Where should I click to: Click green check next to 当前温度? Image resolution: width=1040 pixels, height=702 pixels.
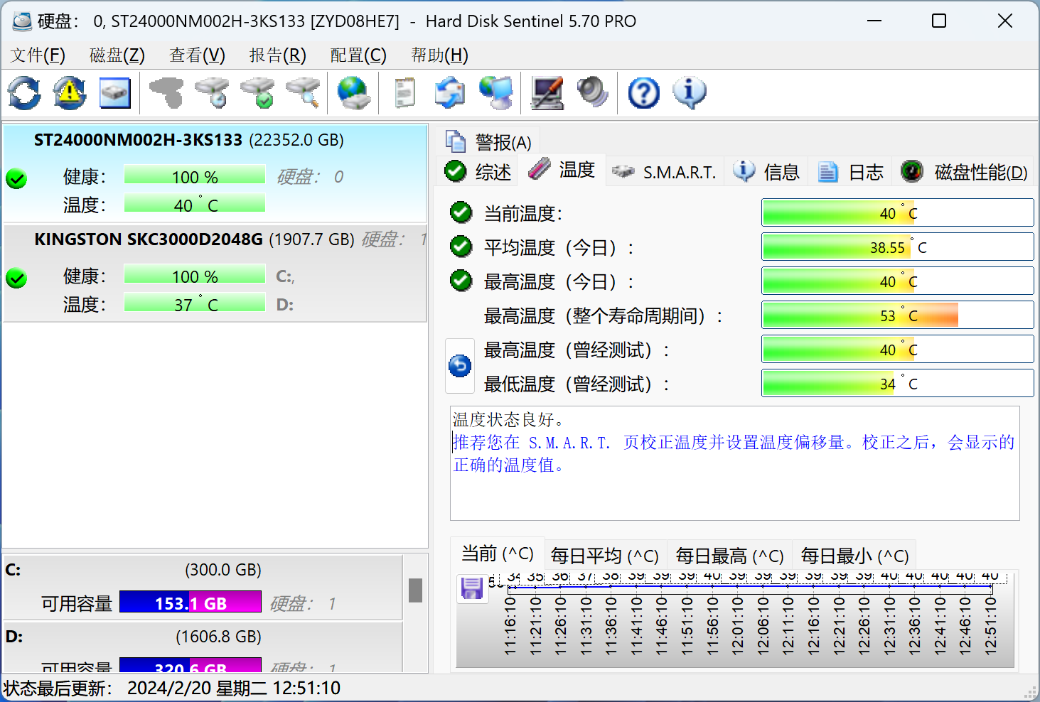[x=461, y=212]
